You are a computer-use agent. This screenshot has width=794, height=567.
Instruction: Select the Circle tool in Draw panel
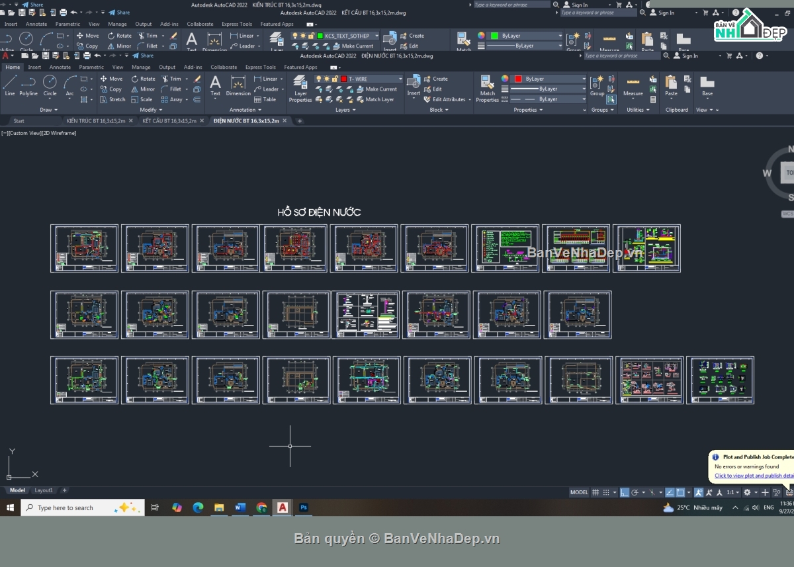[x=50, y=85]
